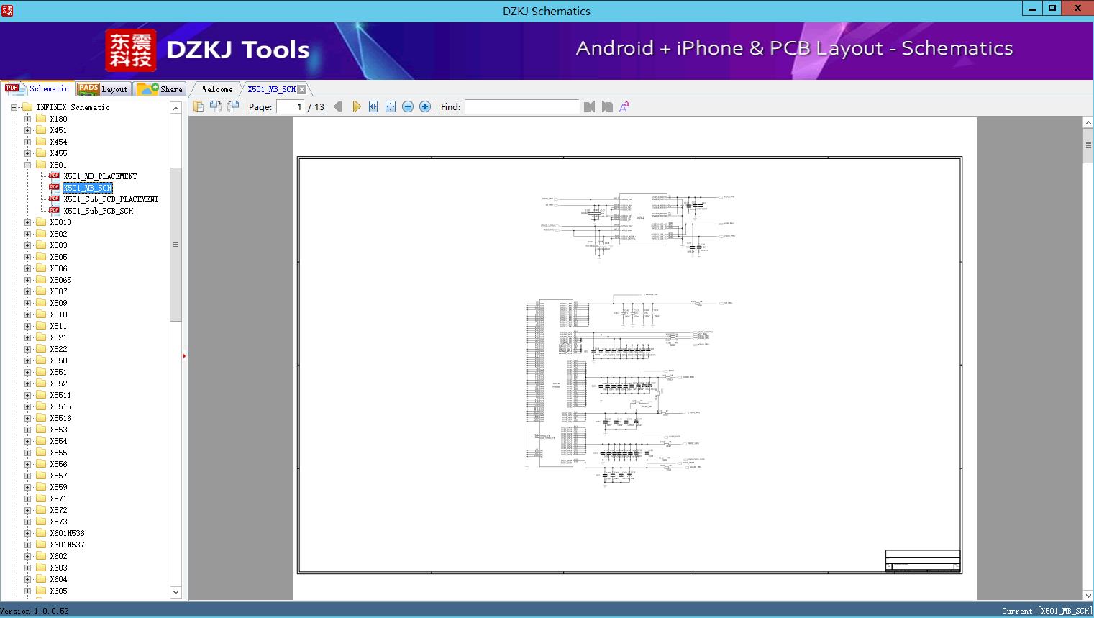Image resolution: width=1094 pixels, height=618 pixels.
Task: Collapse the X501 folder
Action: (28, 165)
